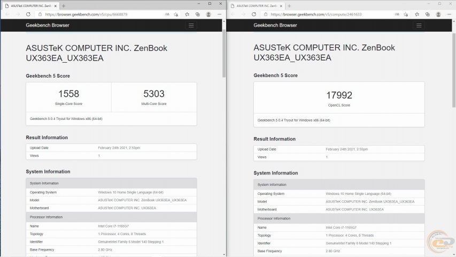Click 'Intel Core i7-1165G7' in right window
The height and width of the screenshot is (257, 456).
click(x=341, y=228)
